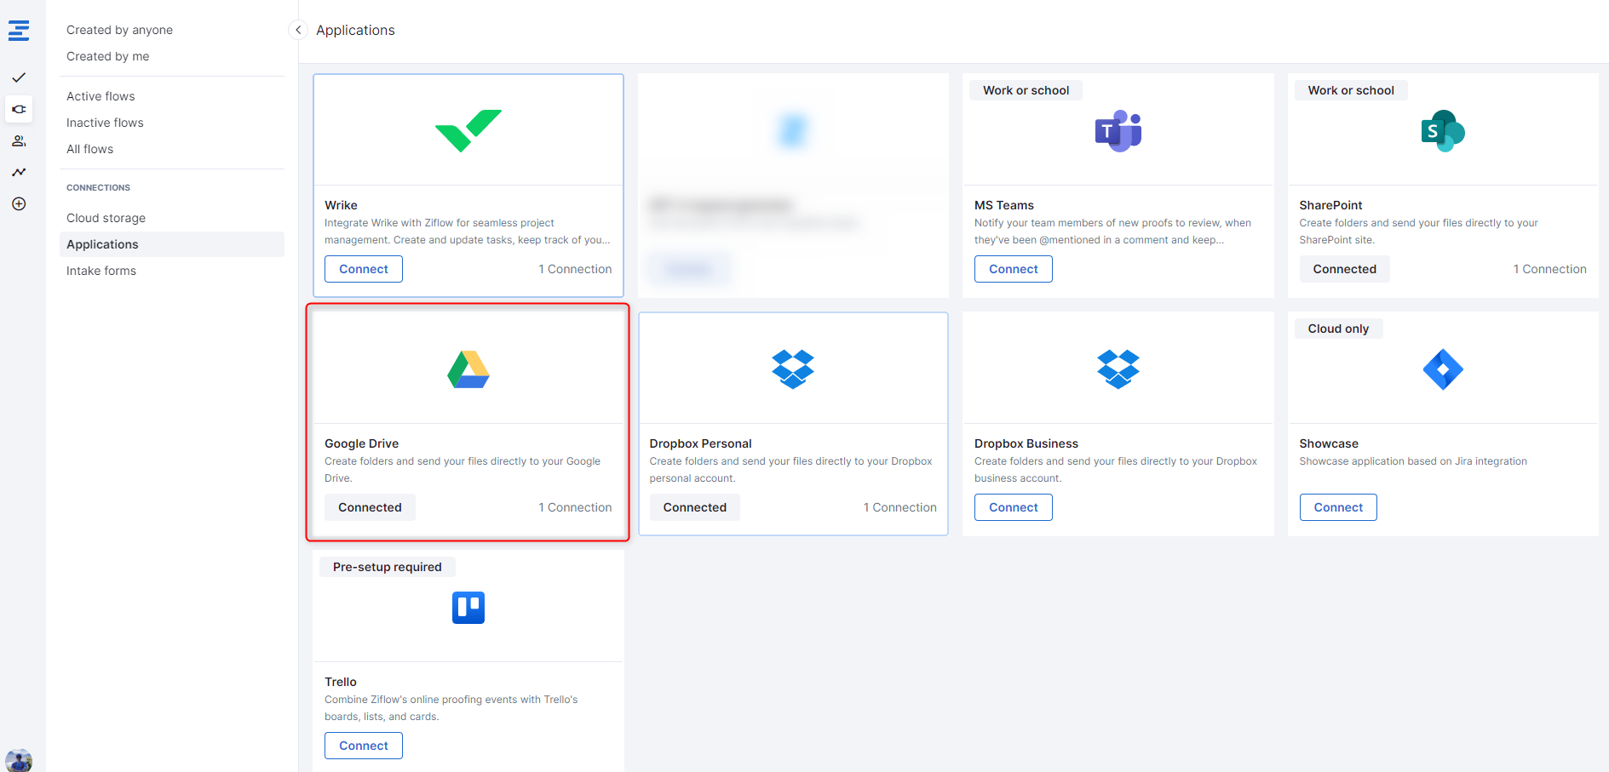
Task: Click the MS Teams logo icon
Action: click(x=1118, y=131)
